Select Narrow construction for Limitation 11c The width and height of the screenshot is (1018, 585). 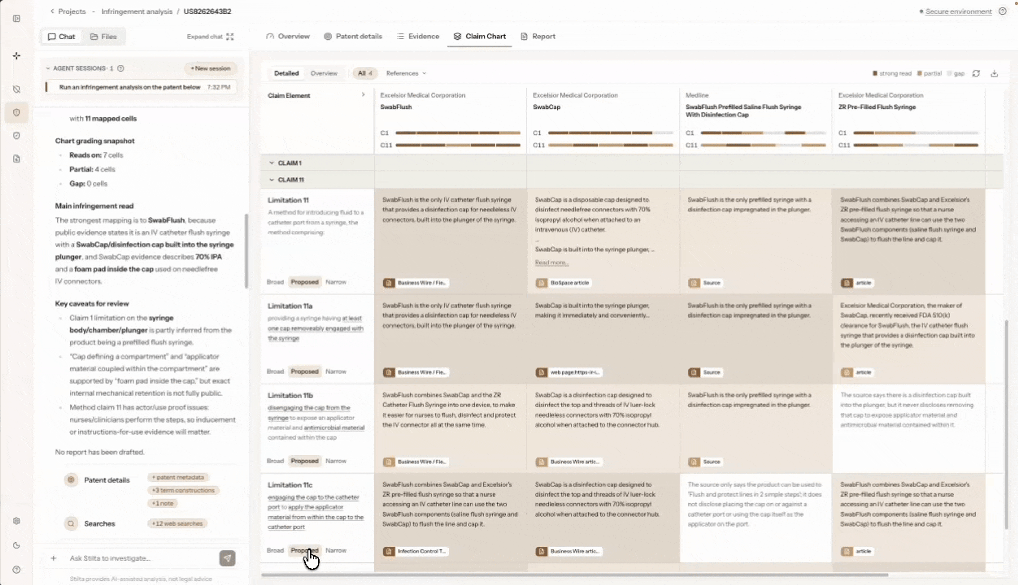click(x=336, y=551)
